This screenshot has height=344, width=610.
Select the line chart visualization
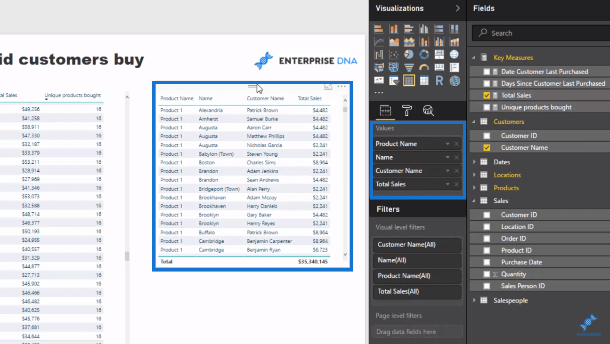click(x=379, y=42)
